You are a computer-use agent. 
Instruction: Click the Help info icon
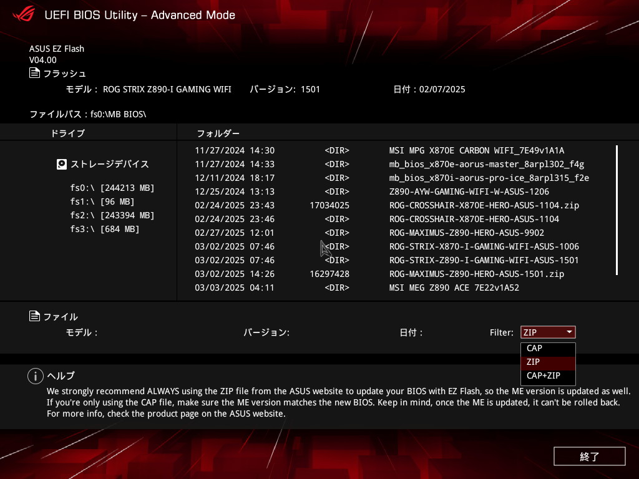36,376
